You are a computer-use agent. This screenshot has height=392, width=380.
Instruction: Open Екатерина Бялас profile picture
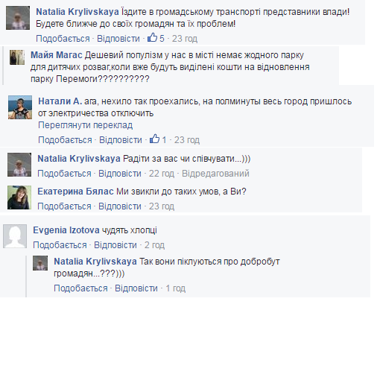[19, 197]
